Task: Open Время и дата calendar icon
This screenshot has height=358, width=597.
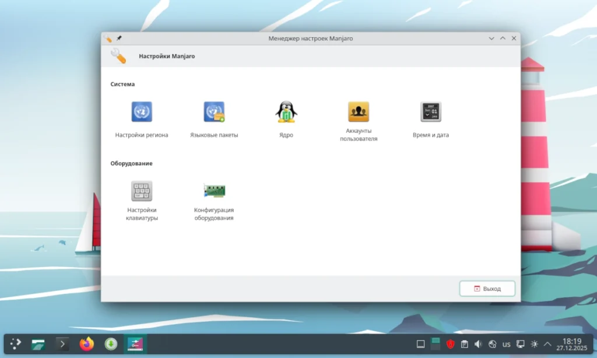Action: [x=431, y=111]
